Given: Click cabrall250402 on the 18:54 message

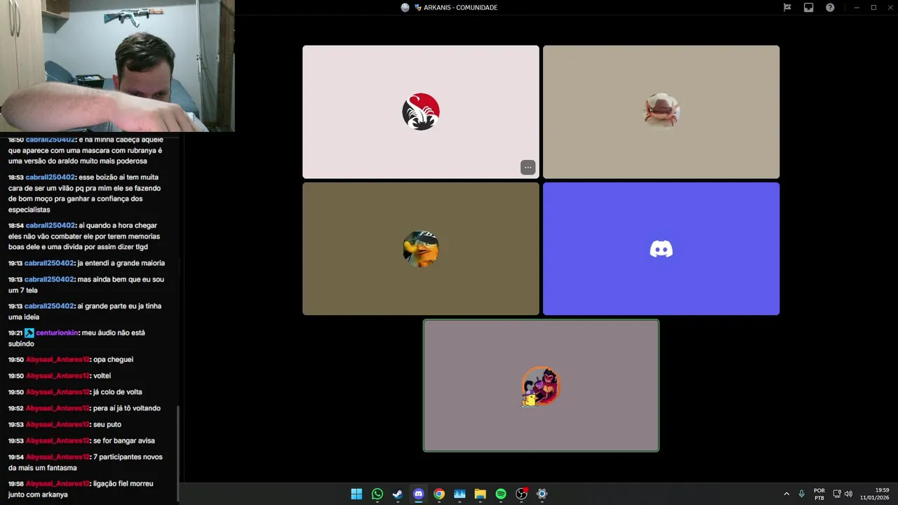Looking at the screenshot, I should tap(51, 226).
